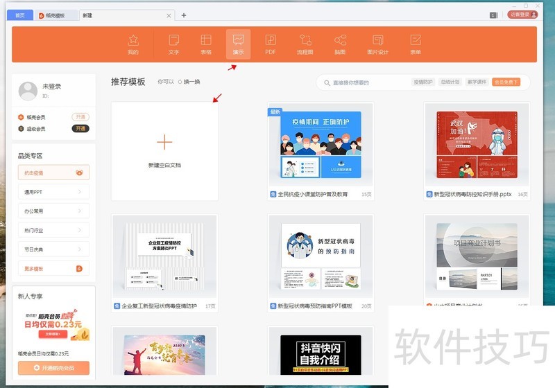Select the 表单 form icon
Screen dimensions: 555x388
415,40
